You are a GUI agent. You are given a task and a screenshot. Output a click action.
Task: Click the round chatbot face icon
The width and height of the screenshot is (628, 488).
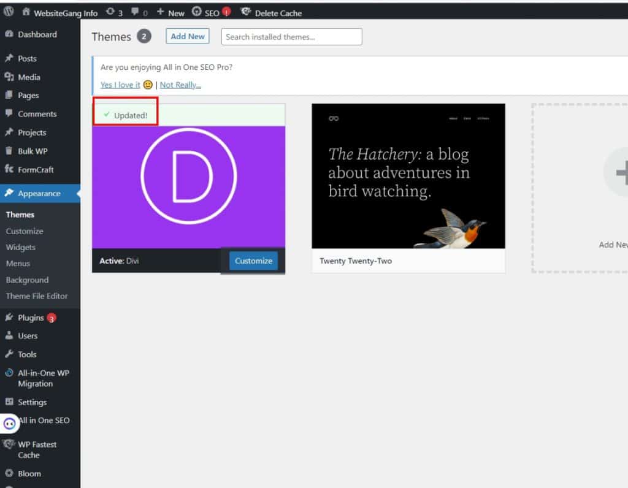(10, 423)
